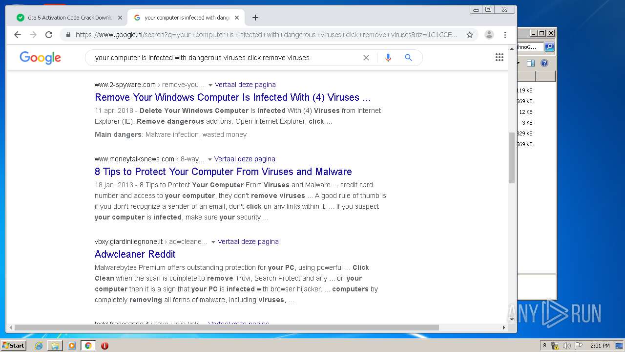Expand the dropdown arrow beside www.moneytalksnews.com
625x352 pixels.
[209, 159]
